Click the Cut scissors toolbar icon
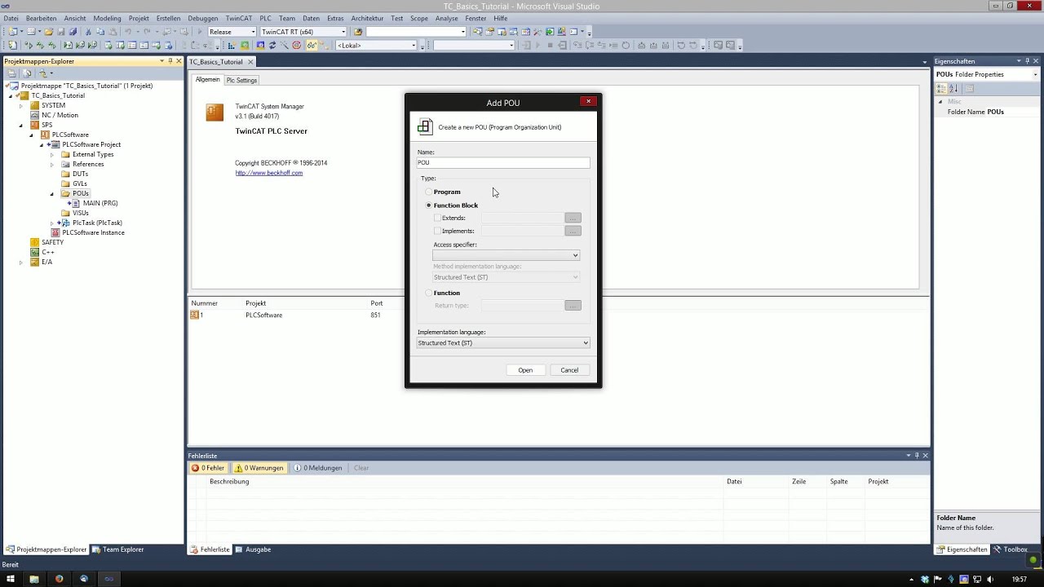Viewport: 1044px width, 587px height. point(88,32)
